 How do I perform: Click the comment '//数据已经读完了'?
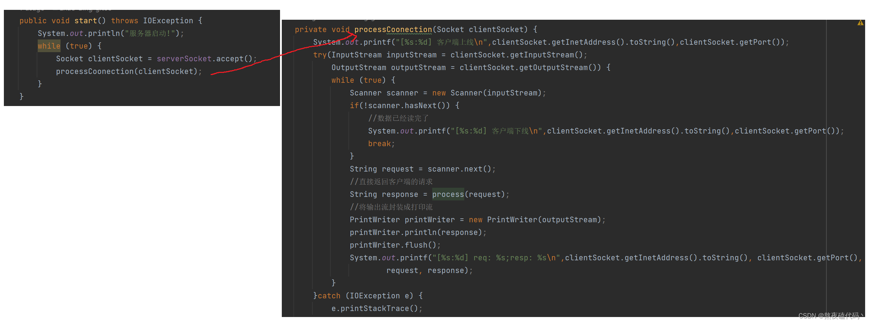[398, 118]
